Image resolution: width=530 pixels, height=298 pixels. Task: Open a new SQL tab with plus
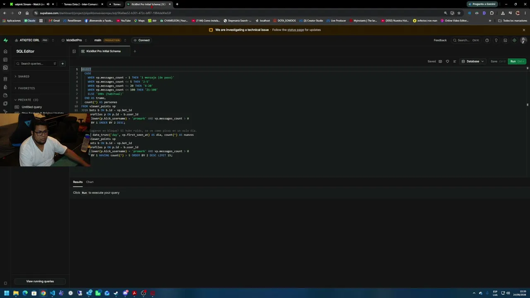pyautogui.click(x=135, y=51)
